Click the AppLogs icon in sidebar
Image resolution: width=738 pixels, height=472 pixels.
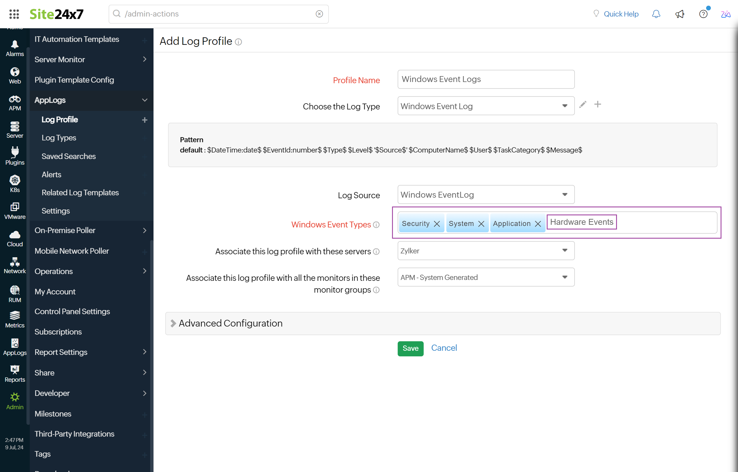click(14, 346)
